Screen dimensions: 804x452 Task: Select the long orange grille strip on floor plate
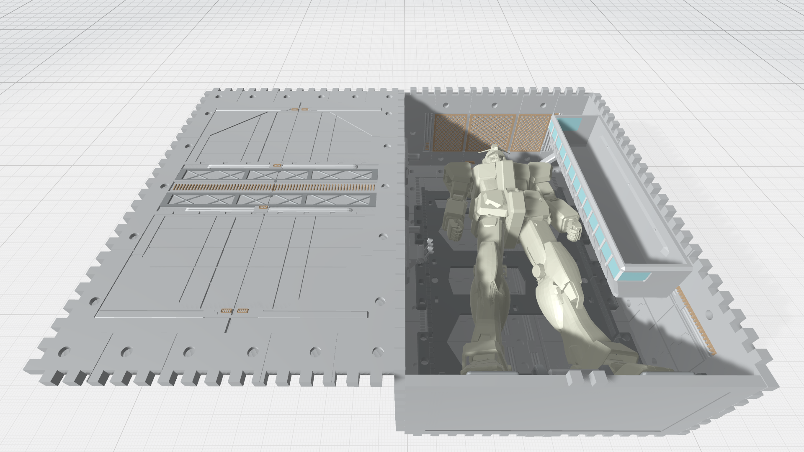(273, 187)
